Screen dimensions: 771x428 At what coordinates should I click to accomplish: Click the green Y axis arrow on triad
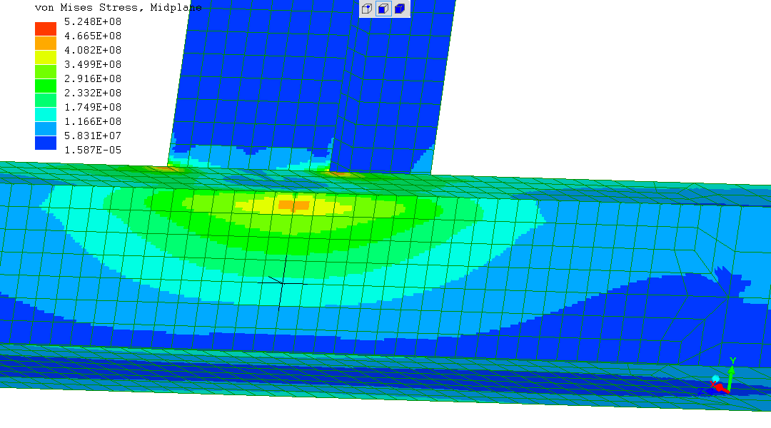coord(732,370)
